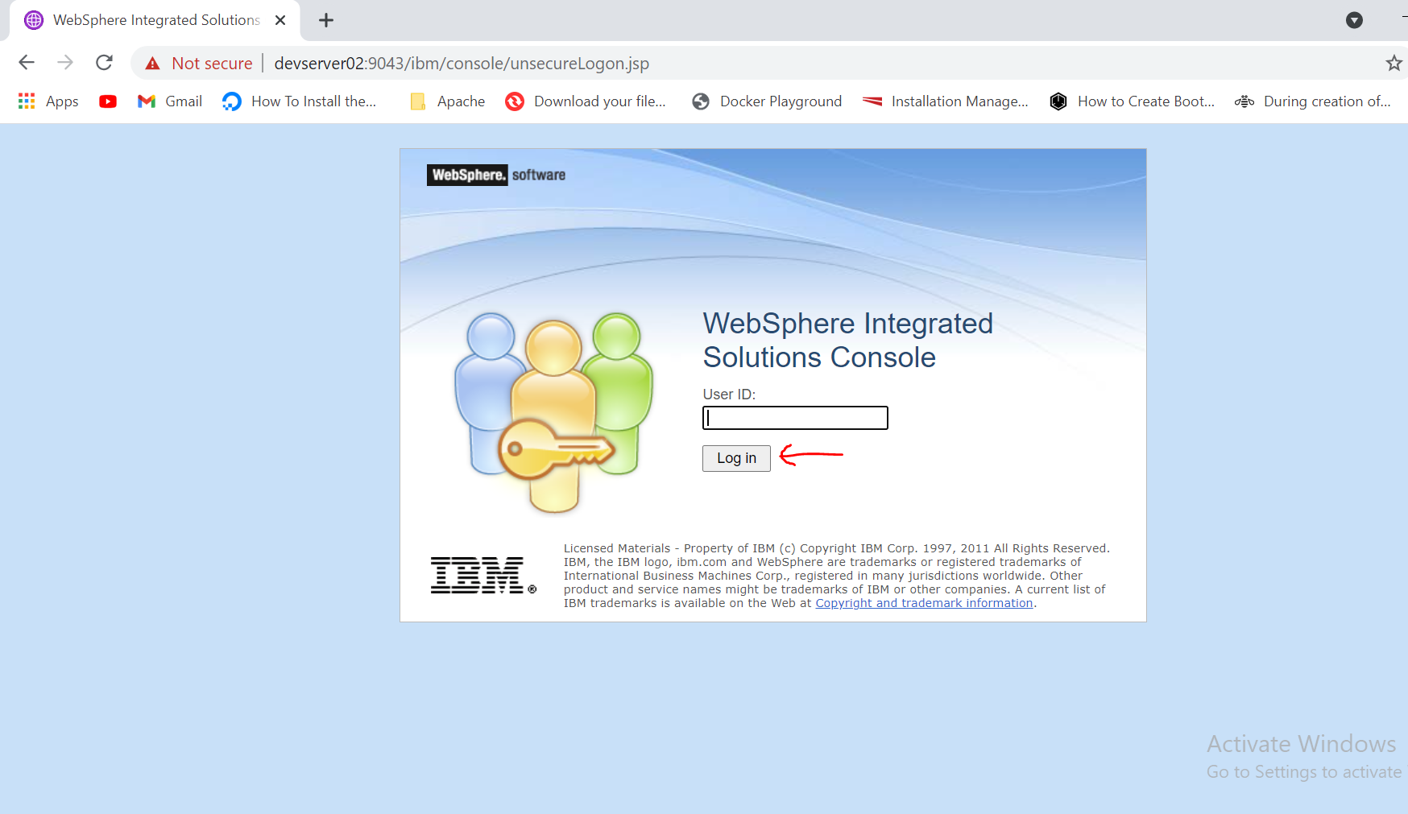Open the Docker Playground bookmark
1408x814 pixels.
[767, 101]
